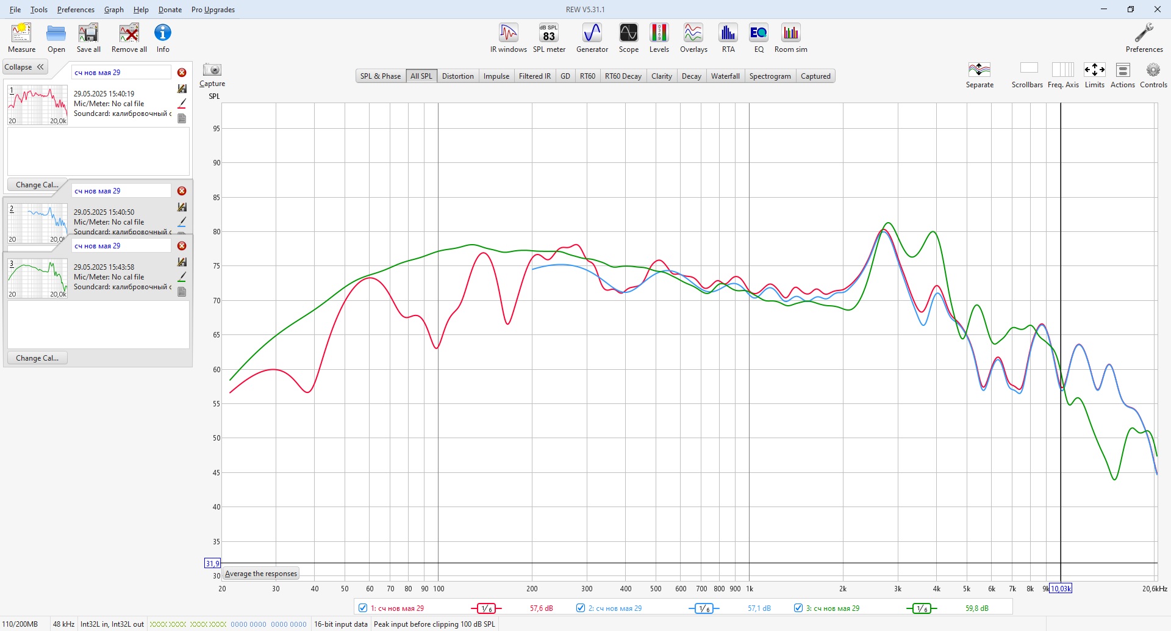Screen dimensions: 1171x631
Task: Open the graph Controls gear
Action: coord(1153,75)
